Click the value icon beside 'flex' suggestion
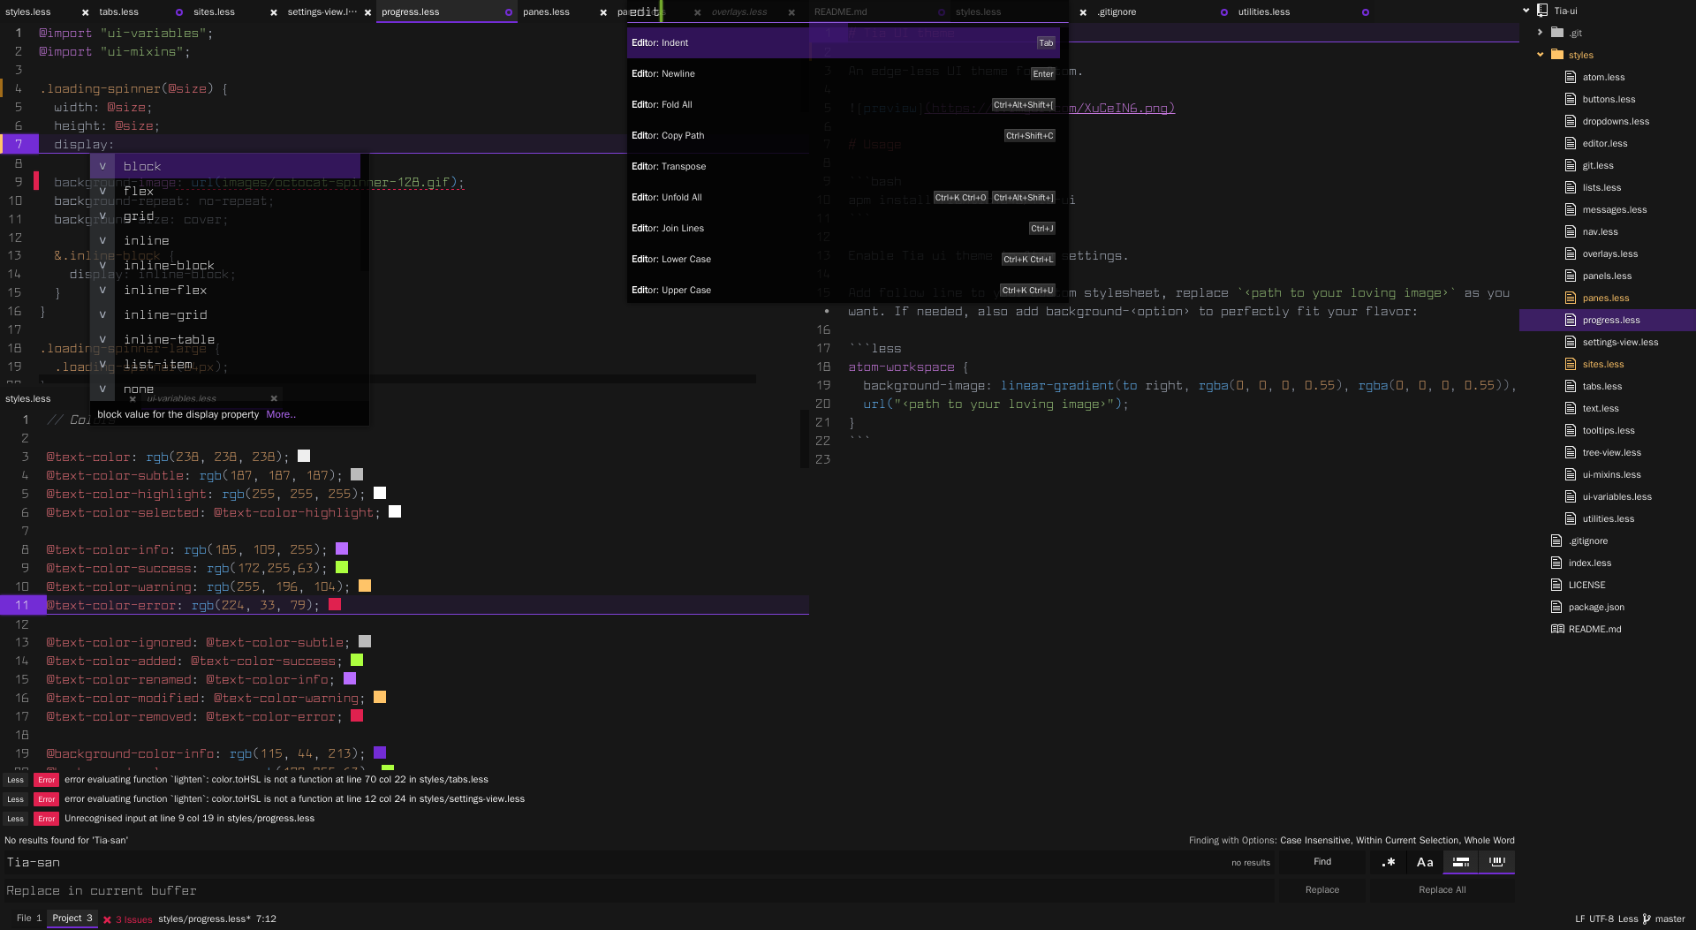This screenshot has width=1696, height=930. [102, 191]
